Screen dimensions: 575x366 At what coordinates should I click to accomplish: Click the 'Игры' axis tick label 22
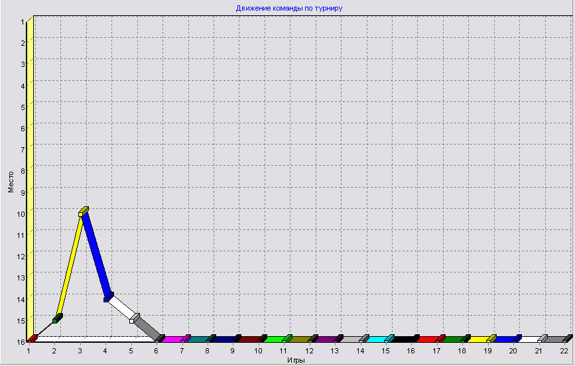(564, 351)
